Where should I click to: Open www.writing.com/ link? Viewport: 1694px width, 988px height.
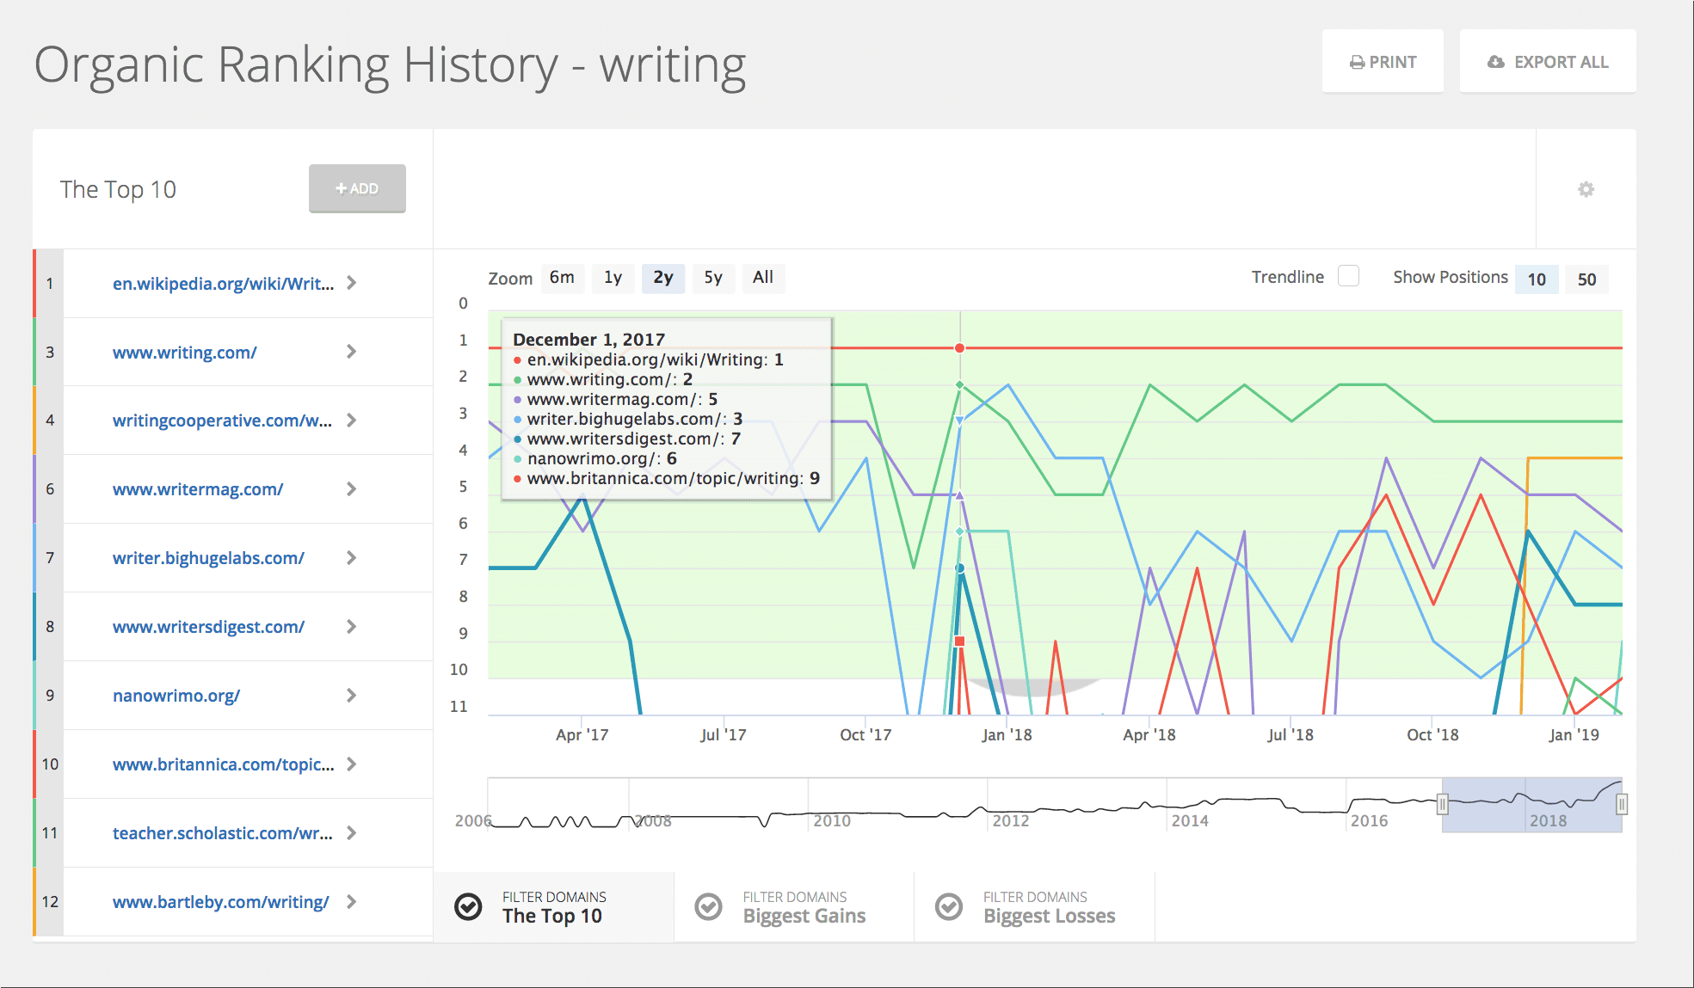[x=184, y=353]
